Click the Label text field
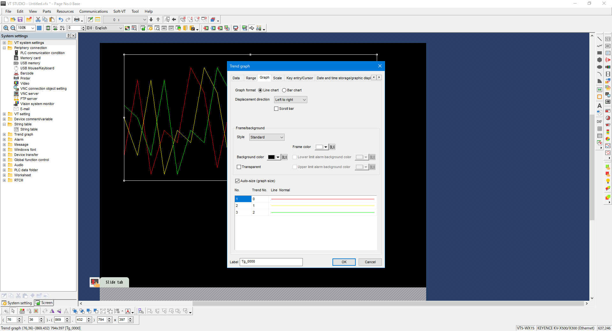Screen dimensions: 612x331 pos(271,262)
